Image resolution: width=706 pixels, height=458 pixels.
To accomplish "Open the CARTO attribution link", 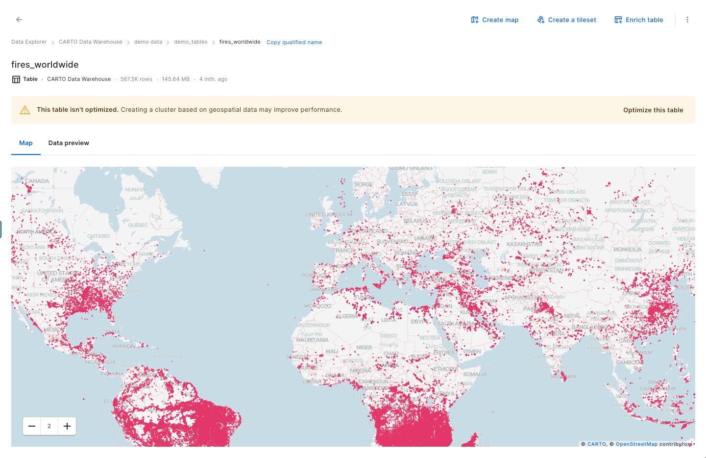I will pyautogui.click(x=596, y=444).
